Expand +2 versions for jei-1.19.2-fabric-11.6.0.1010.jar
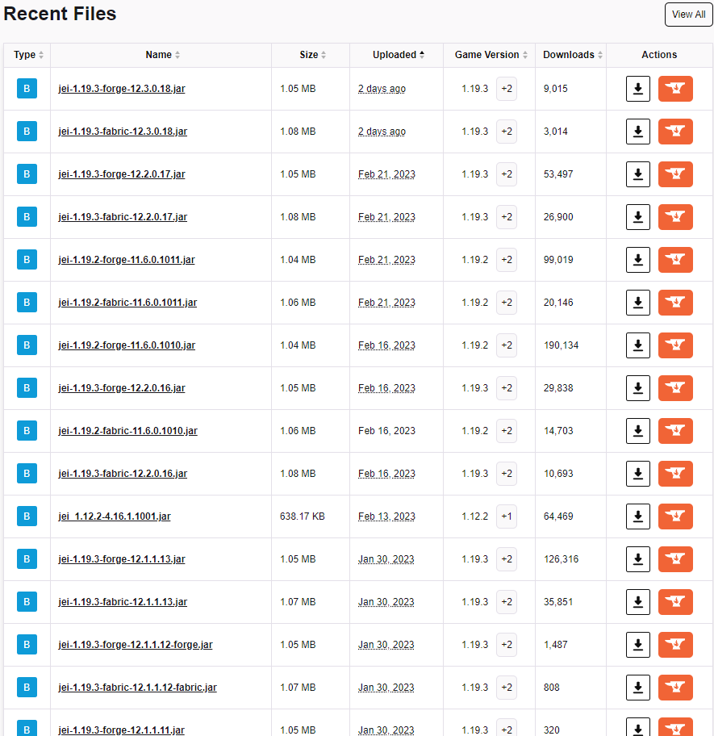Screen dimensions: 714x736 tap(506, 431)
